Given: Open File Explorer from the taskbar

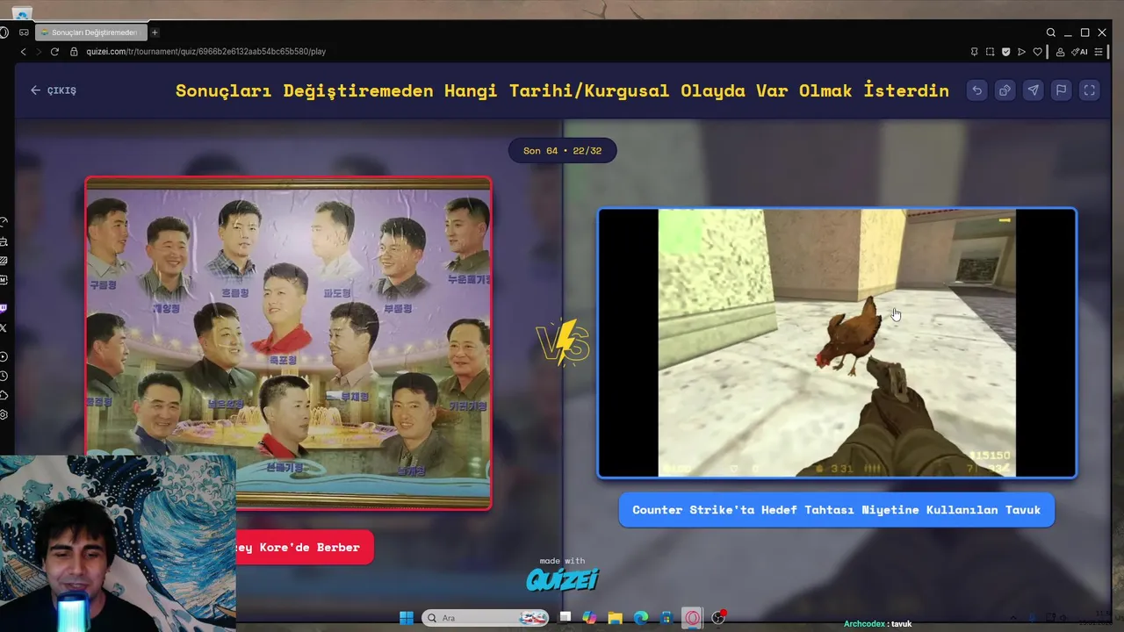Looking at the screenshot, I should [615, 618].
